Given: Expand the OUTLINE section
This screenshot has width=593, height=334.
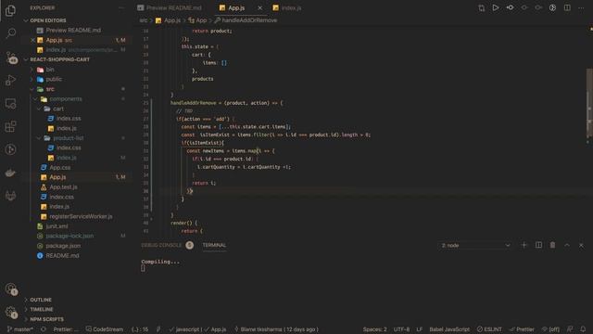Looking at the screenshot, I should (41, 300).
